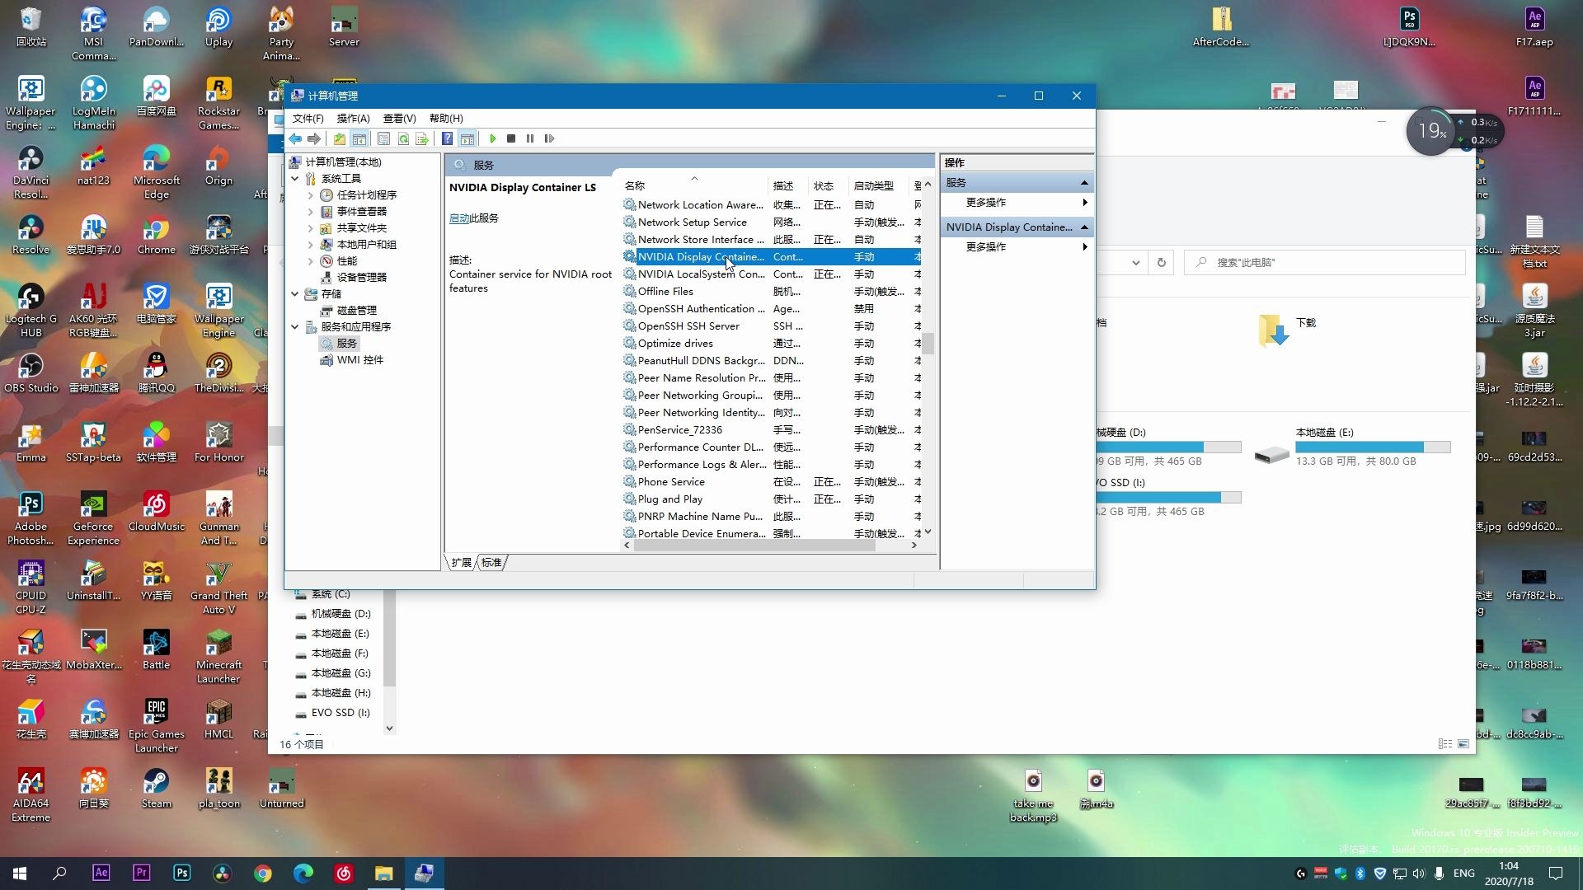Expand the 存储 tree node
The width and height of the screenshot is (1583, 890).
point(296,293)
